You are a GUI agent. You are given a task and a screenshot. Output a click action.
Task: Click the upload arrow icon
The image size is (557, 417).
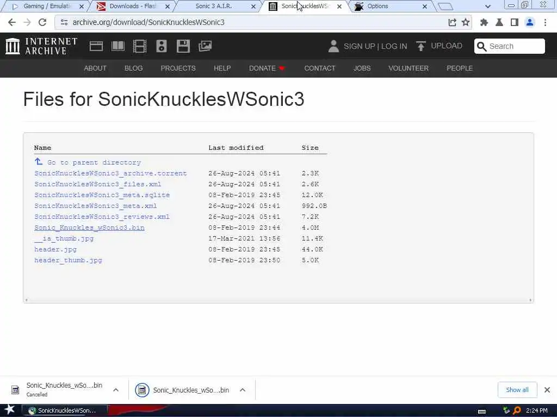pyautogui.click(x=421, y=46)
